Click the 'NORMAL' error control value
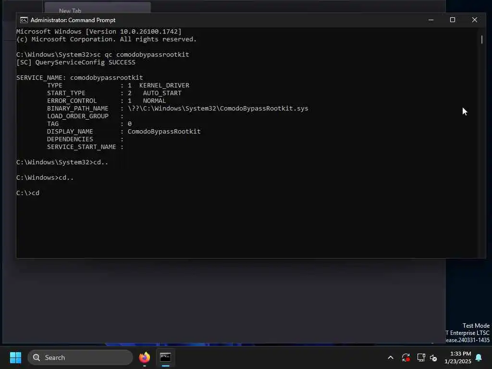 [x=154, y=101]
